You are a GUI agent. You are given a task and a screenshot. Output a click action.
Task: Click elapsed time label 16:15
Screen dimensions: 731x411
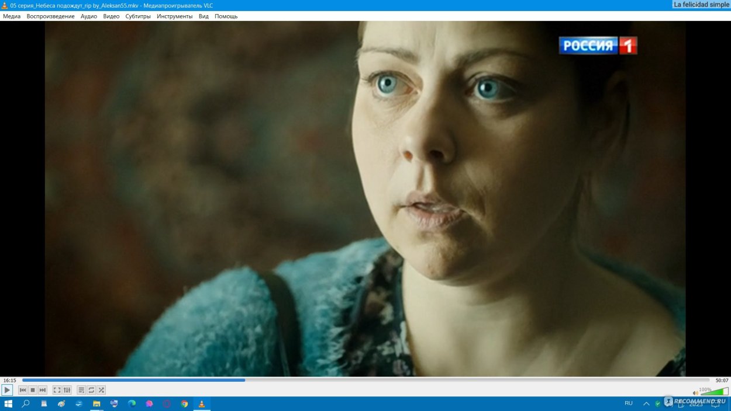[x=9, y=380]
